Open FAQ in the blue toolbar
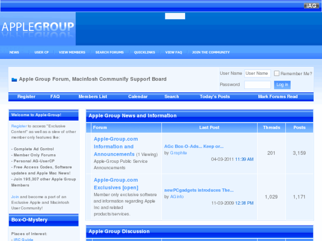The height and width of the screenshot is (241, 322). point(55,96)
